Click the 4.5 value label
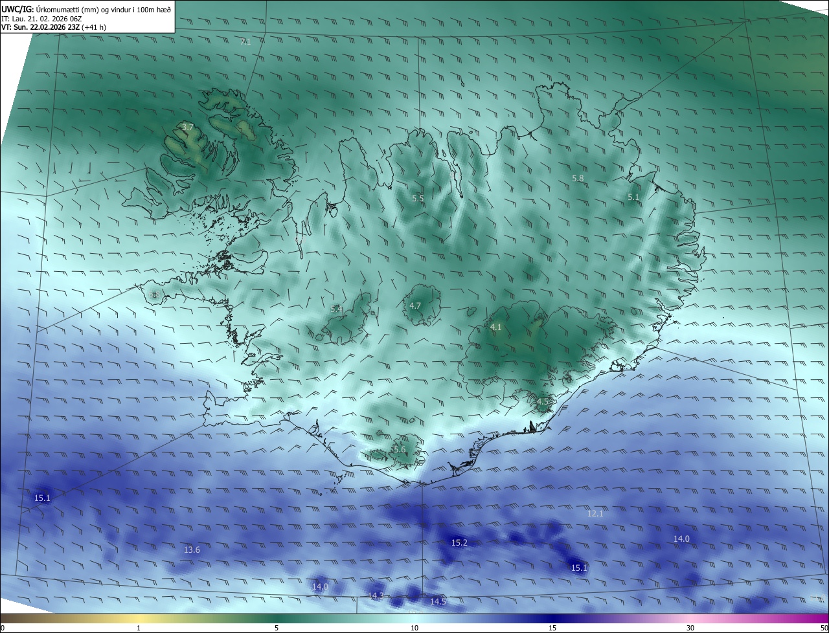 click(543, 401)
